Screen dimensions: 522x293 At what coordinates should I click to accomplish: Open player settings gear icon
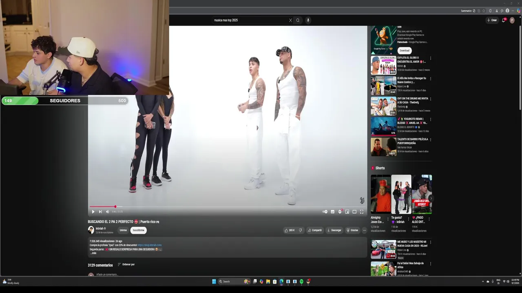point(340,212)
